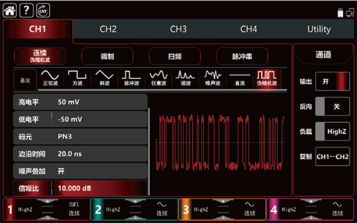Screen dimensions: 357x223
Task: Select the 直流 DC waveform icon
Action: (x=240, y=78)
